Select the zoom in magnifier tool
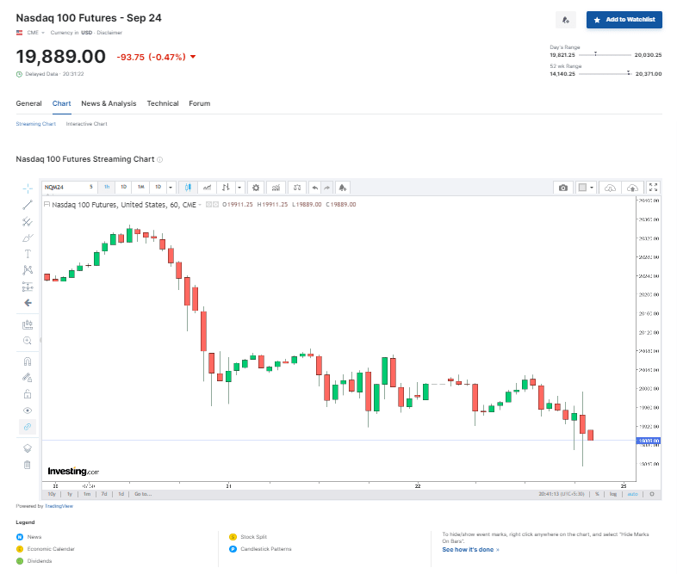Viewport: 677px width, 574px height. click(28, 341)
